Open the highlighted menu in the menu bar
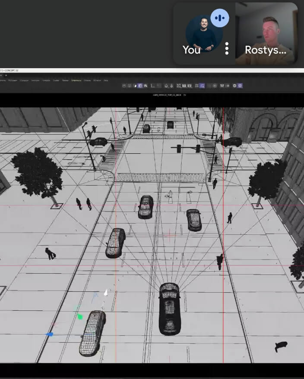 pyautogui.click(x=76, y=80)
